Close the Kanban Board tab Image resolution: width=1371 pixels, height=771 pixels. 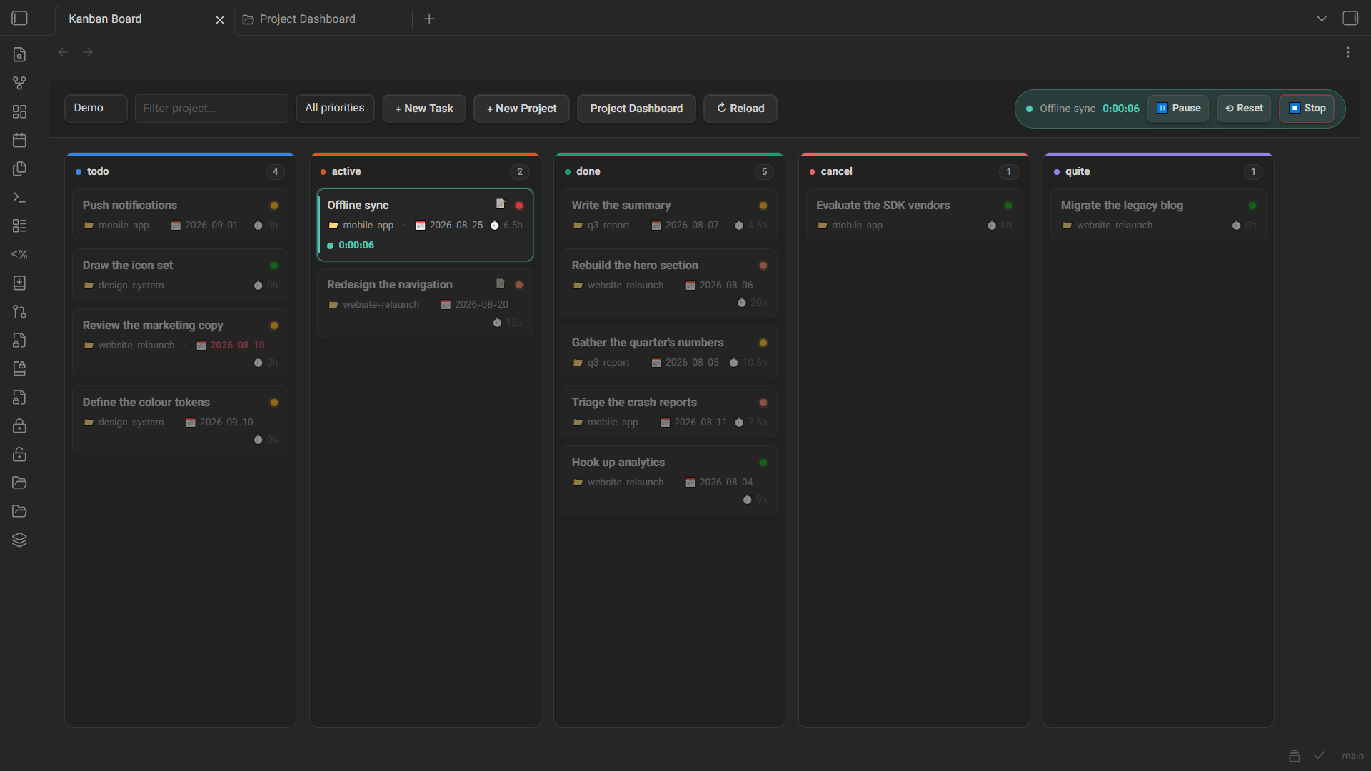pyautogui.click(x=220, y=20)
